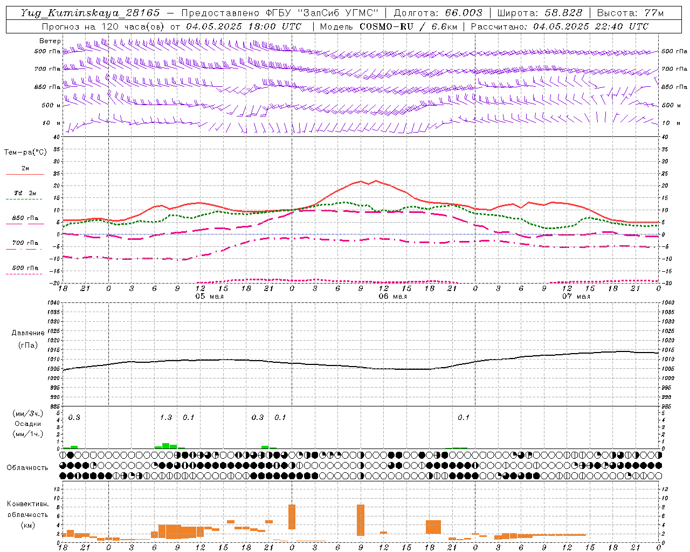Click the (мм/1ч.) precipitation unit label
This screenshot has height=552, width=690.
[x=28, y=434]
